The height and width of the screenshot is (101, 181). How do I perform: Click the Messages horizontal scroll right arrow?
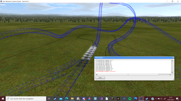(170, 74)
